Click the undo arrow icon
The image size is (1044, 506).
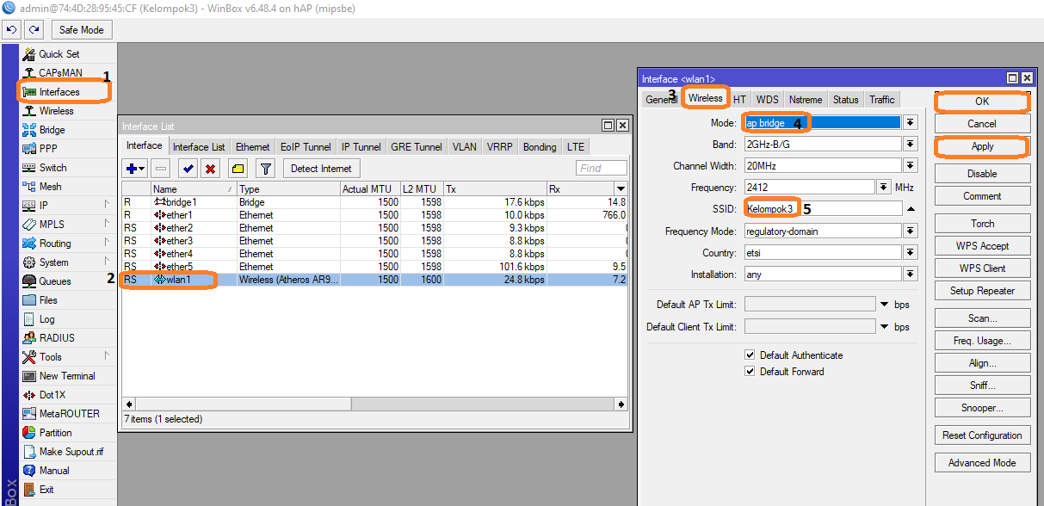[11, 30]
